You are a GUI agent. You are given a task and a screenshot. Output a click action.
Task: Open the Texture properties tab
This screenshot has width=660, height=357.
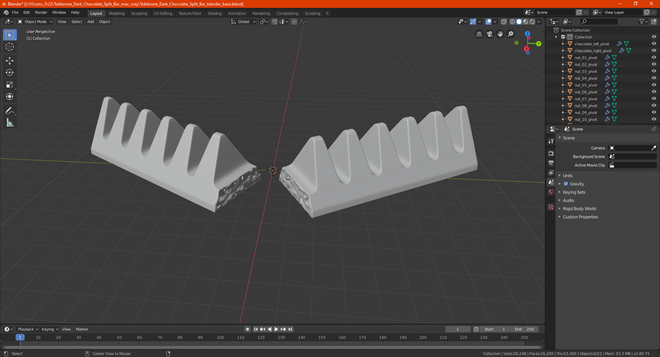(x=551, y=207)
